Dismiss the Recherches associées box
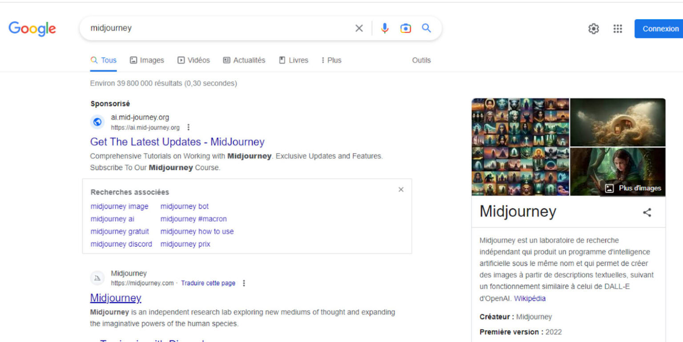This screenshot has width=683, height=342. point(401,189)
